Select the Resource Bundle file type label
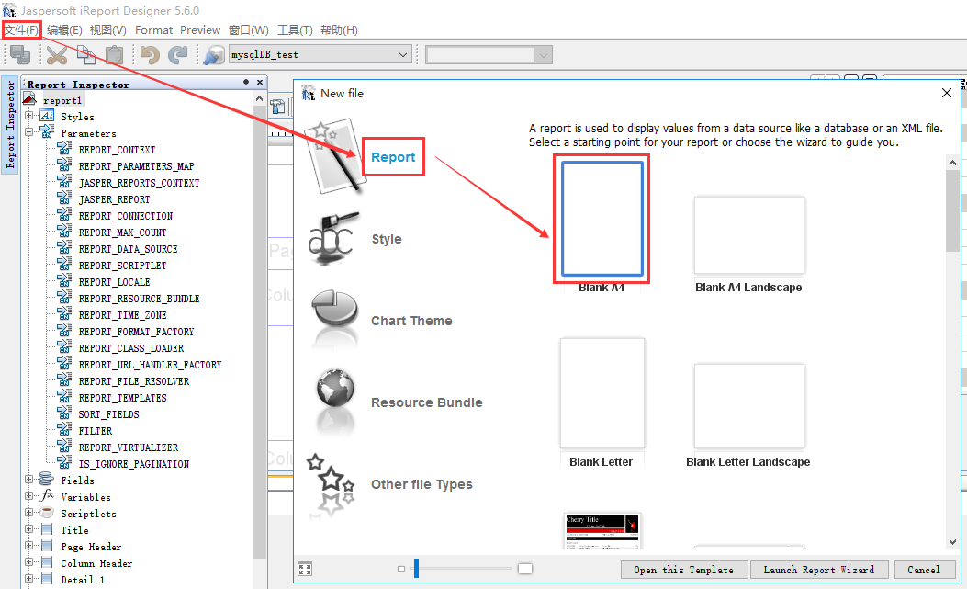 427,402
